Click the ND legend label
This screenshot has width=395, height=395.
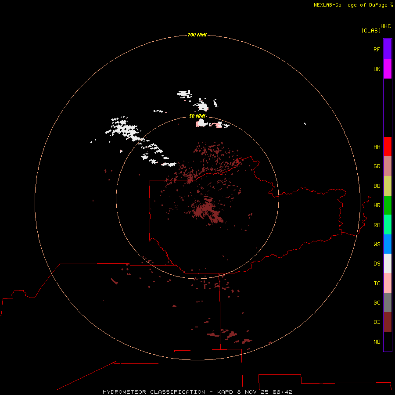[x=377, y=342]
